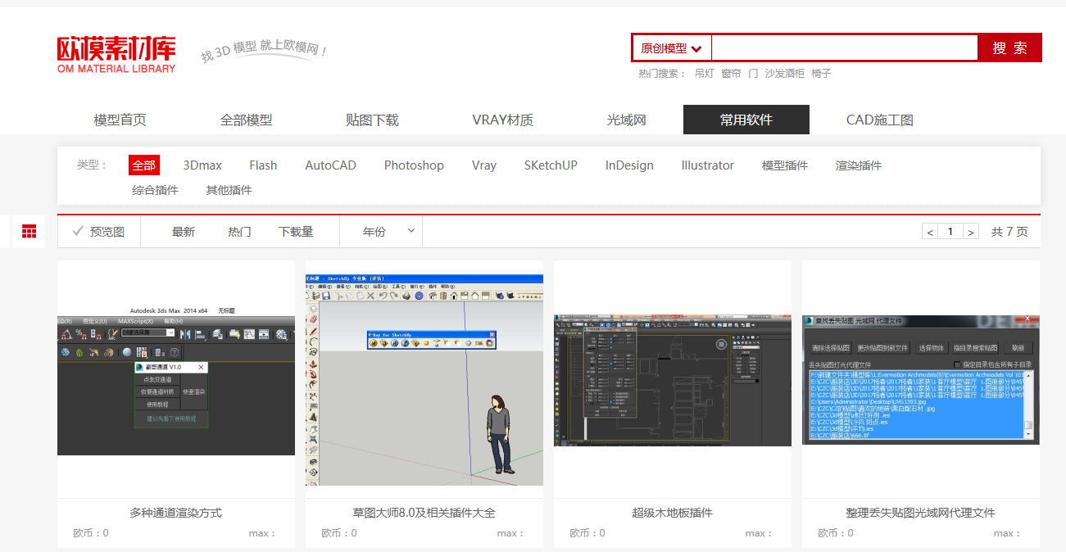The image size is (1066, 552).
Task: Click the title 草图大师8.0及相关插件大全
Action: point(424,513)
